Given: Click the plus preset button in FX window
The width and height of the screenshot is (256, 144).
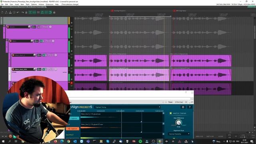Looking at the screenshot, I should tap(166, 102).
